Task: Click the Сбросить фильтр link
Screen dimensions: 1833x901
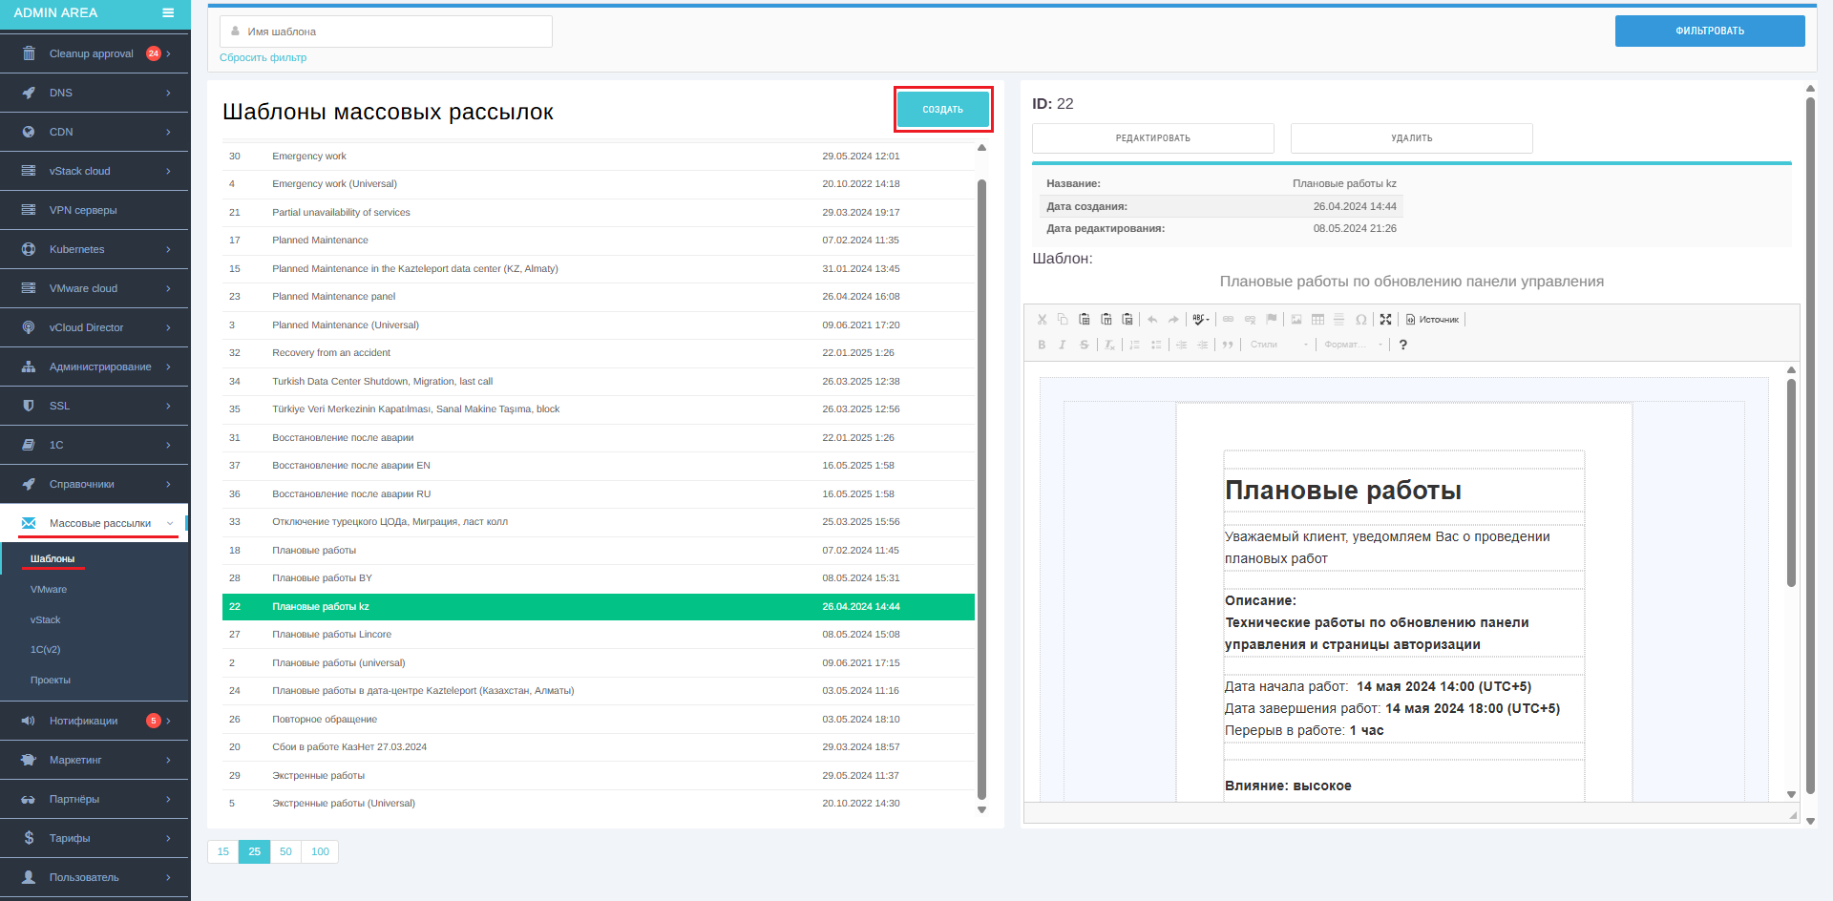Action: tap(263, 57)
